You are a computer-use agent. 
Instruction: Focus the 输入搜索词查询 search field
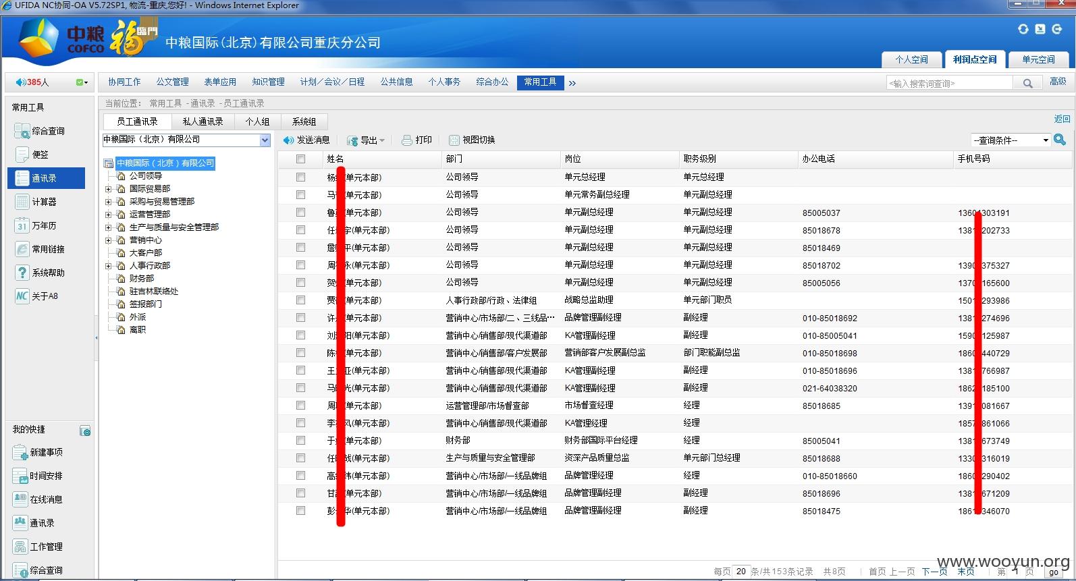tap(950, 83)
